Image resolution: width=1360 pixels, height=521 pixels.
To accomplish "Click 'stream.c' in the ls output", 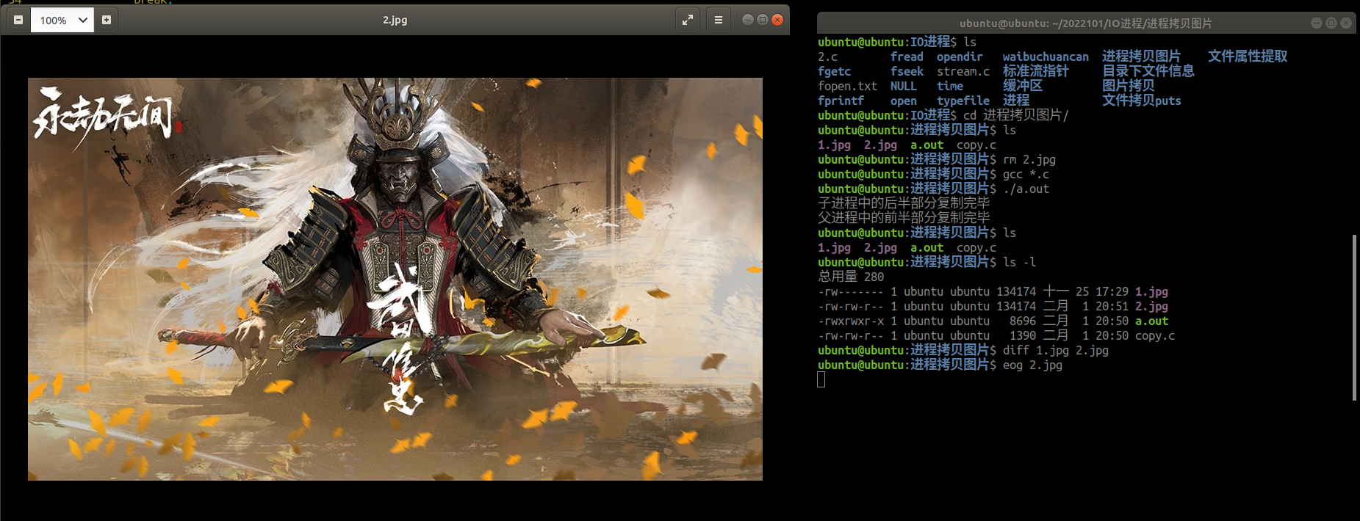I will pos(963,71).
